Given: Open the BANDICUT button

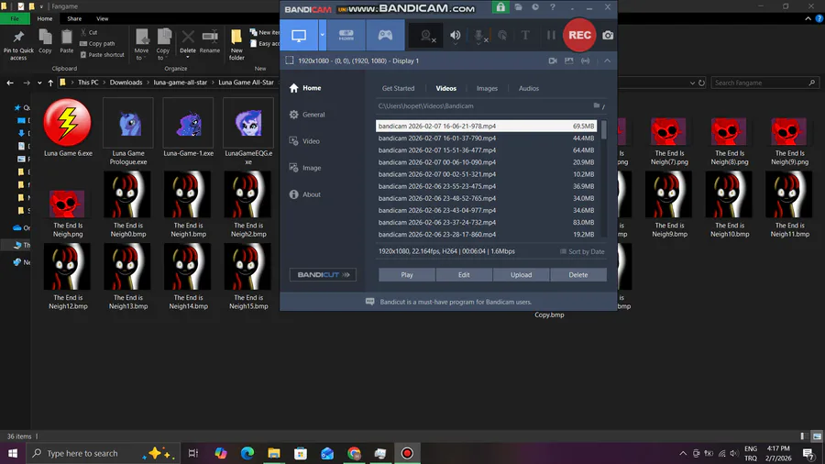Looking at the screenshot, I should pos(323,274).
